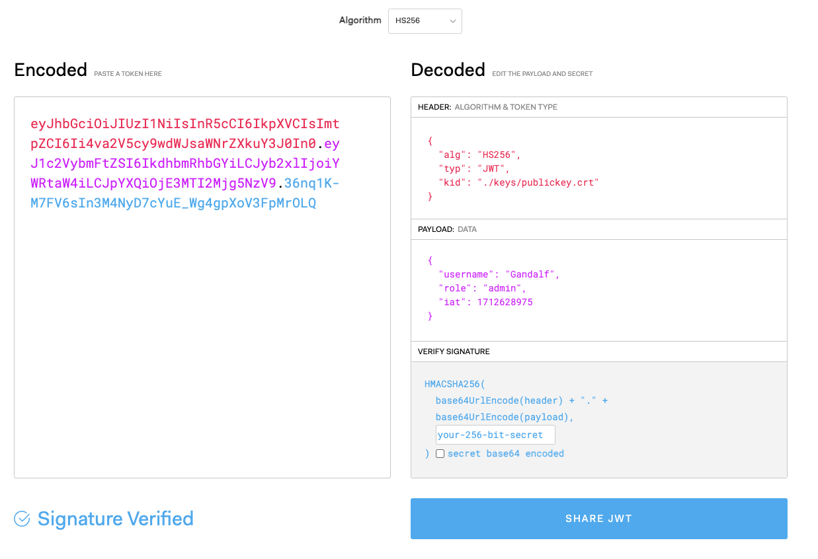818x559 pixels.
Task: Click the "alg": "HS256" header line
Action: click(479, 155)
